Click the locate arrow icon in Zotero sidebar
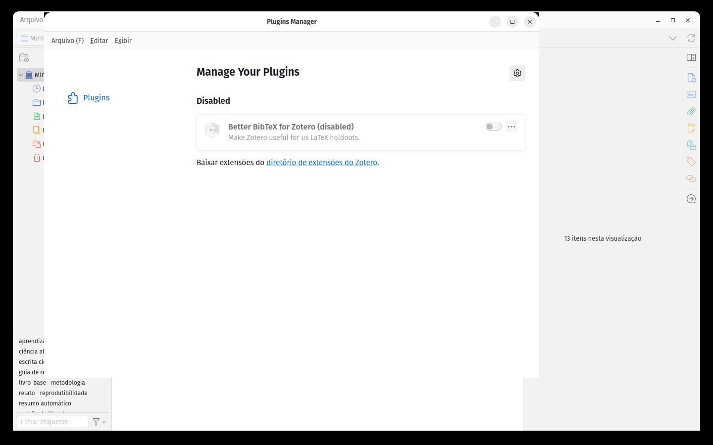Viewport: 713px width, 445px height. pyautogui.click(x=691, y=199)
